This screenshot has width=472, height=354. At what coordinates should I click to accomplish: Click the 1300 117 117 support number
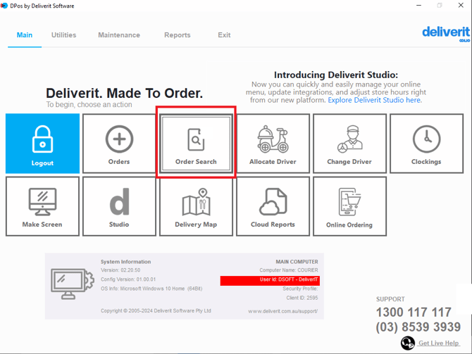point(414,312)
